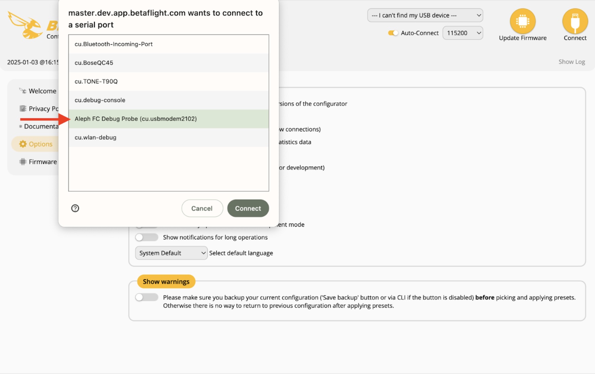This screenshot has height=374, width=595.
Task: Open the Documentation tab
Action: click(x=41, y=126)
